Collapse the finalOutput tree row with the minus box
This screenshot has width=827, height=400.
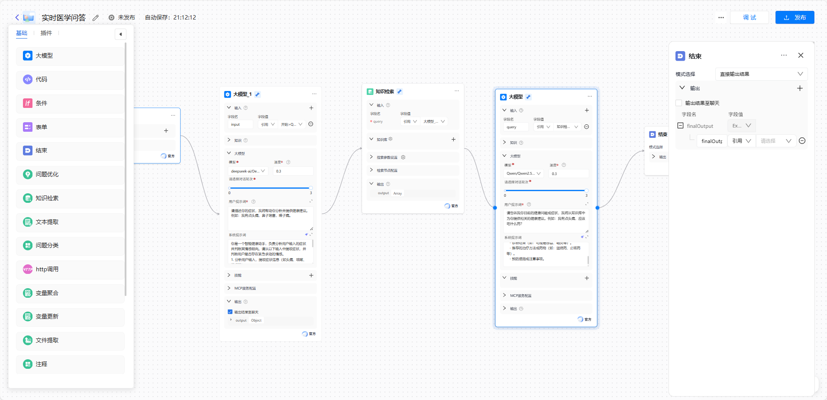click(680, 126)
